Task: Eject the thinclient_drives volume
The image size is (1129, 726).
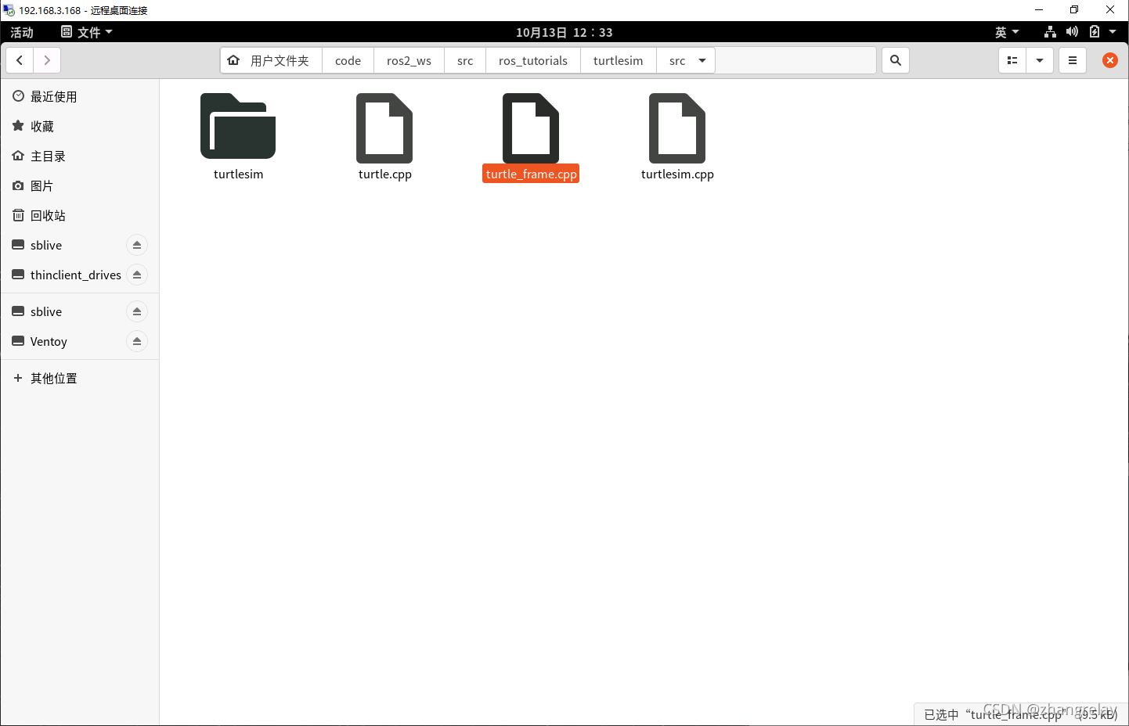Action: click(x=137, y=275)
